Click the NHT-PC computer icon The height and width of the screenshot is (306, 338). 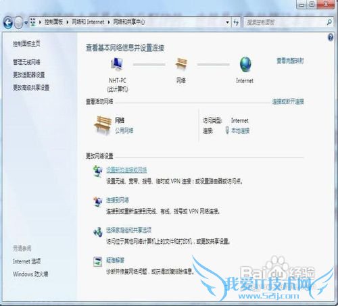117,64
